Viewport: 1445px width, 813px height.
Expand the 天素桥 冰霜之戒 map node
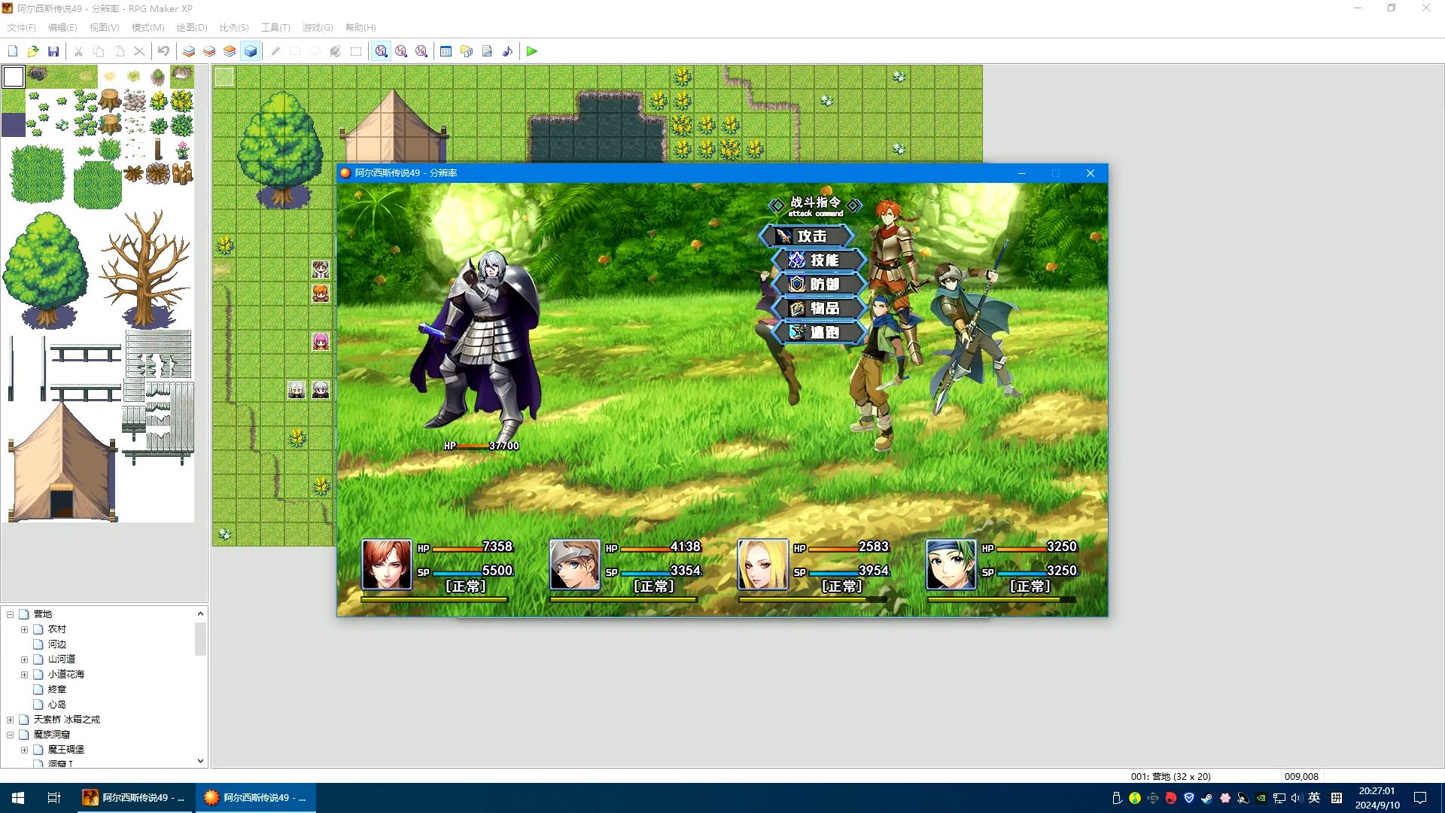click(11, 720)
